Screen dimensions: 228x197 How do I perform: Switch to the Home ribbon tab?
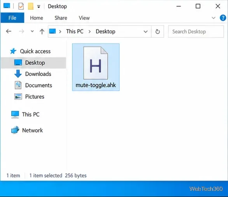click(37, 18)
